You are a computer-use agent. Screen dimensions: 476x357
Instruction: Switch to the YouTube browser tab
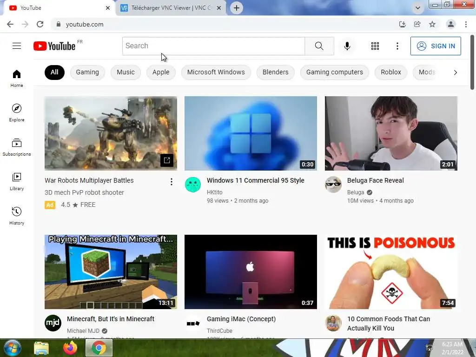point(59,8)
